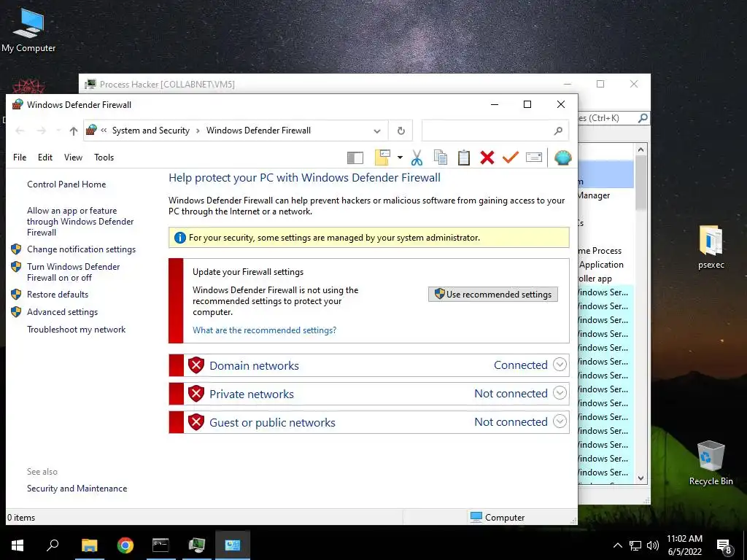
Task: Open Change notification settings
Action: (81, 249)
